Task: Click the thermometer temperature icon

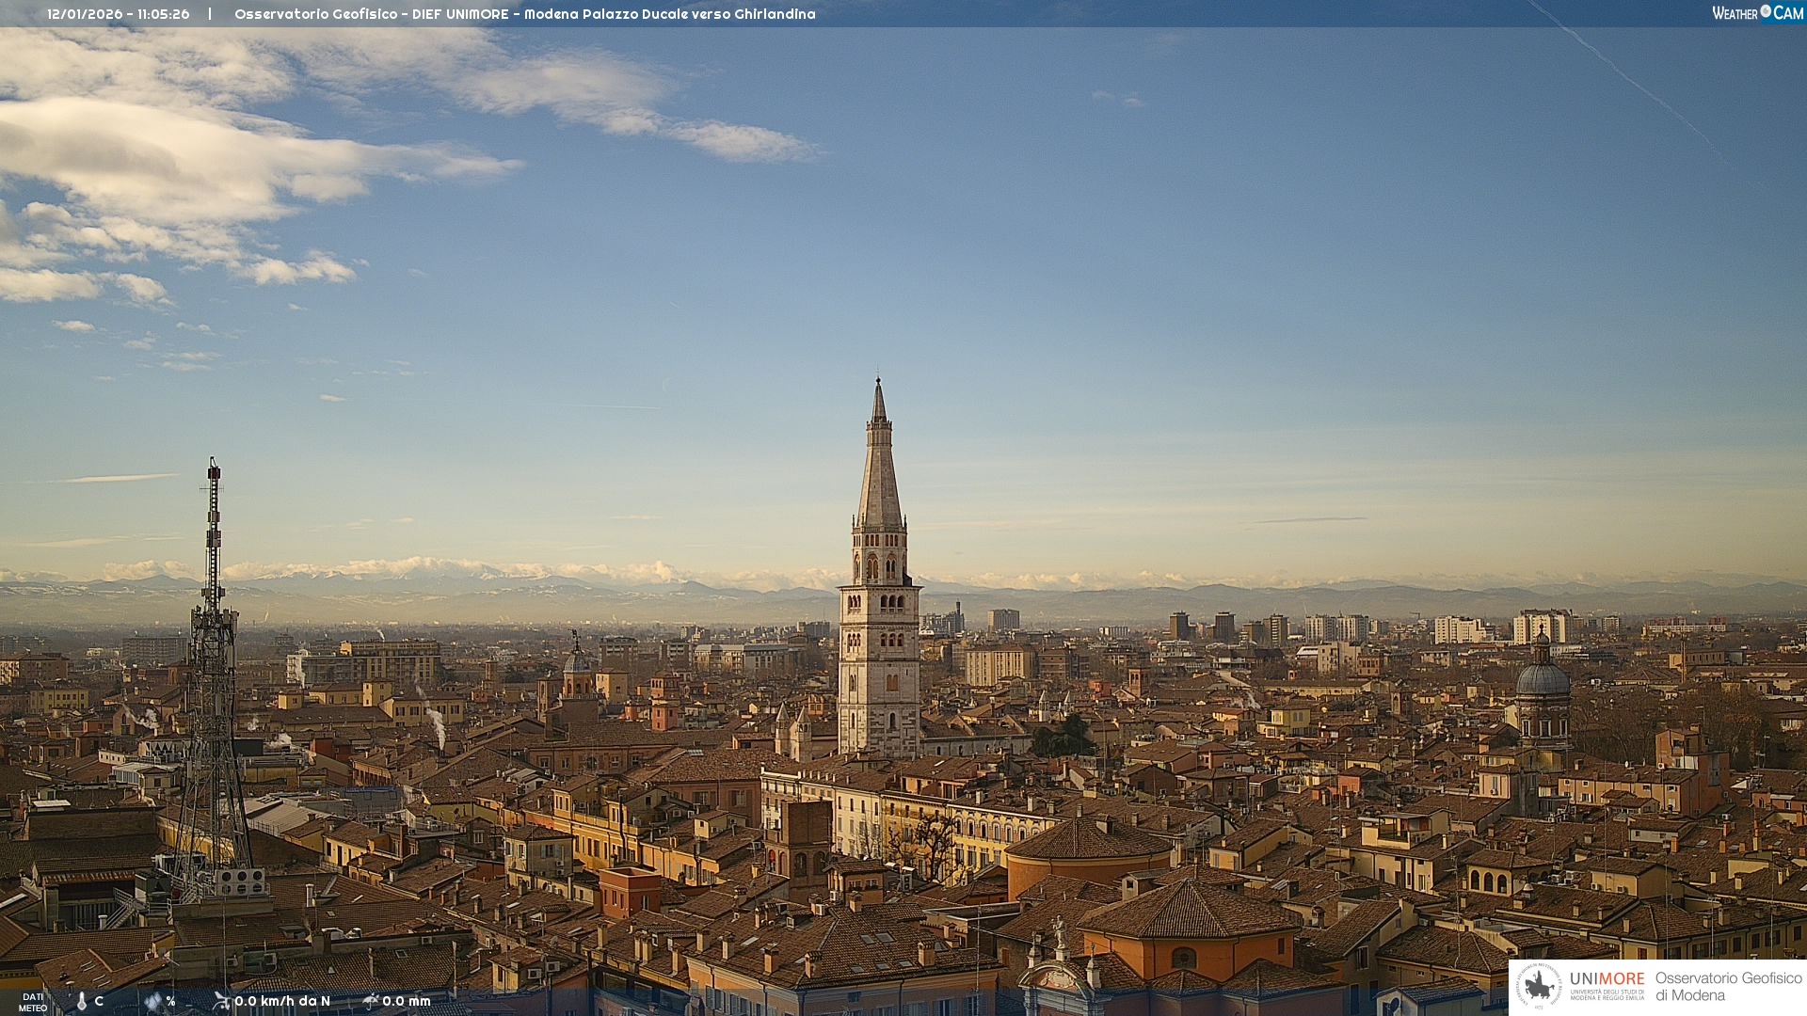Action: pyautogui.click(x=82, y=1002)
